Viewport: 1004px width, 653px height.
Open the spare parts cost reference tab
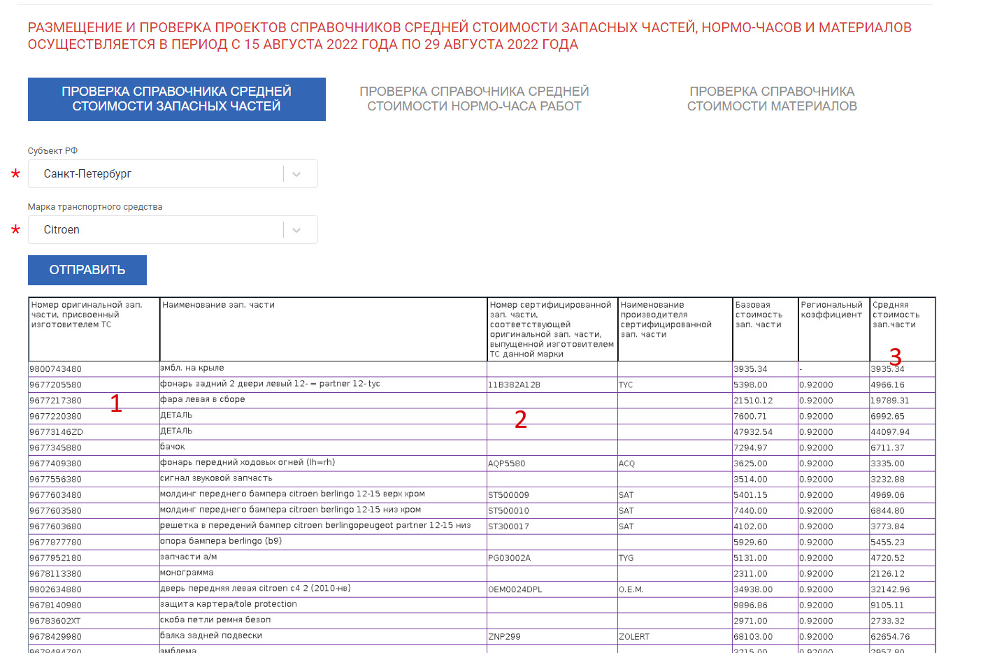177,99
